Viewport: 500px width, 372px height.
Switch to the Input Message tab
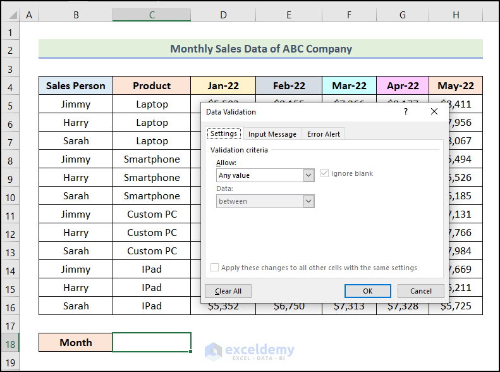point(272,134)
